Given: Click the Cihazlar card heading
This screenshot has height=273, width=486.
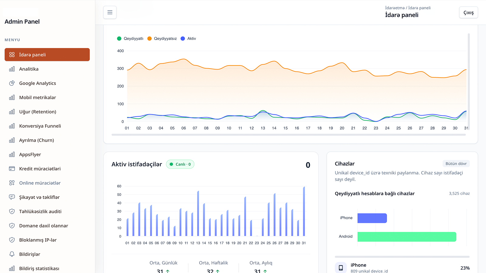Looking at the screenshot, I should point(345,163).
